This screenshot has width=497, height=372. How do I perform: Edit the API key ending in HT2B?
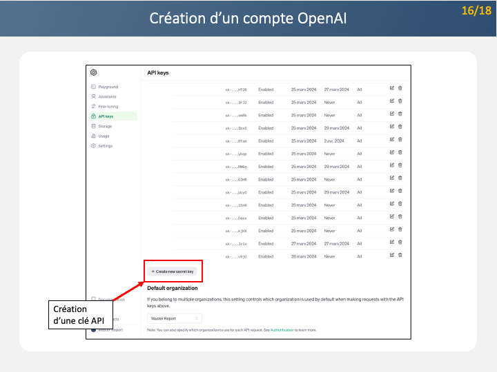tap(392, 89)
